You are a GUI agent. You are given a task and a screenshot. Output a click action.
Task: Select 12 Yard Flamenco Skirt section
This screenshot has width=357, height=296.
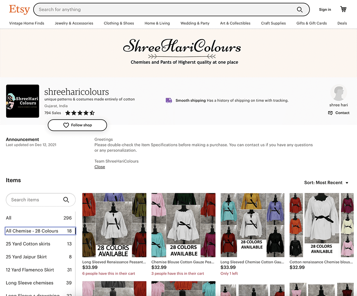(x=39, y=270)
